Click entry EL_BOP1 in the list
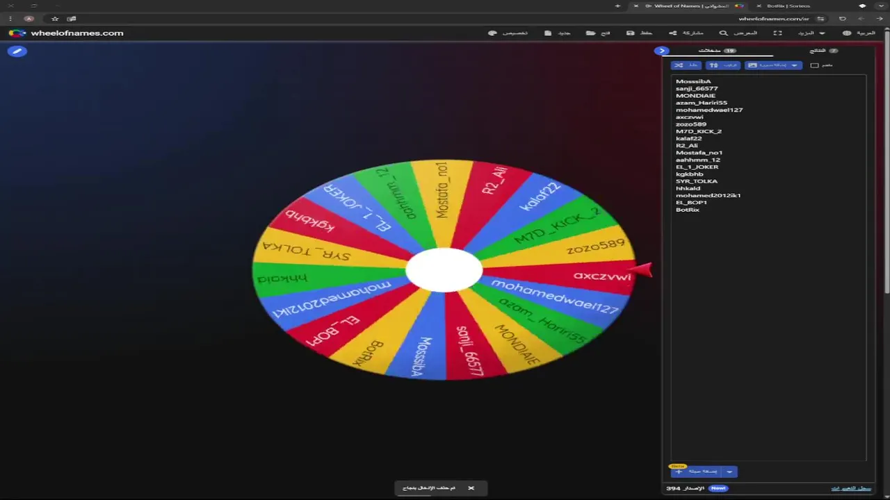 (692, 203)
